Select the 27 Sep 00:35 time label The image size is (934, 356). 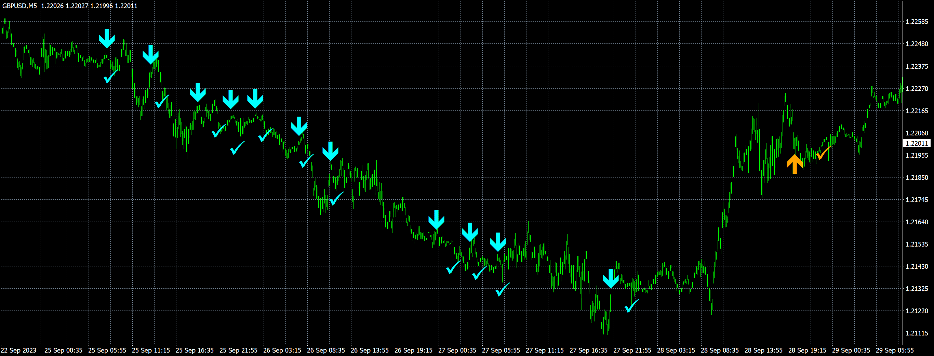click(x=457, y=350)
